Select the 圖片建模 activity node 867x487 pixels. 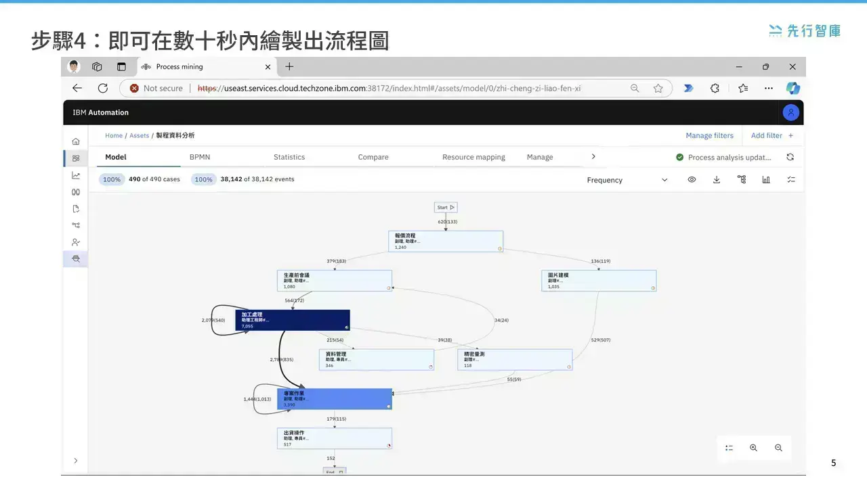coord(599,281)
